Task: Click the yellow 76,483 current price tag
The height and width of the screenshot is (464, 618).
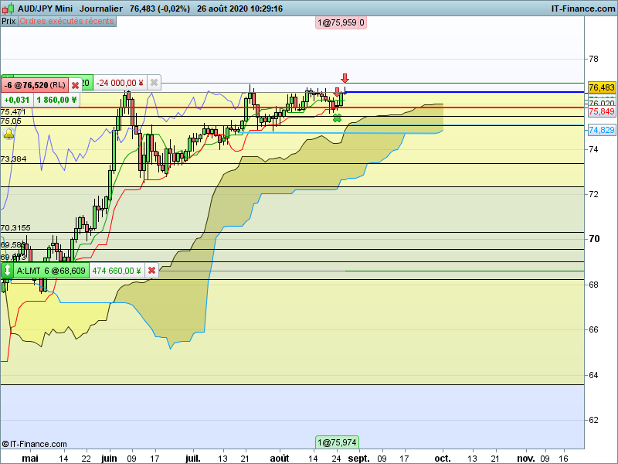Action: click(602, 87)
